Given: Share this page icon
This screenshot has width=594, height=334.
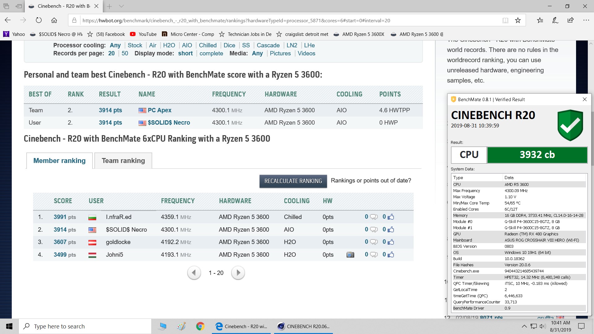Looking at the screenshot, I should pos(570,20).
